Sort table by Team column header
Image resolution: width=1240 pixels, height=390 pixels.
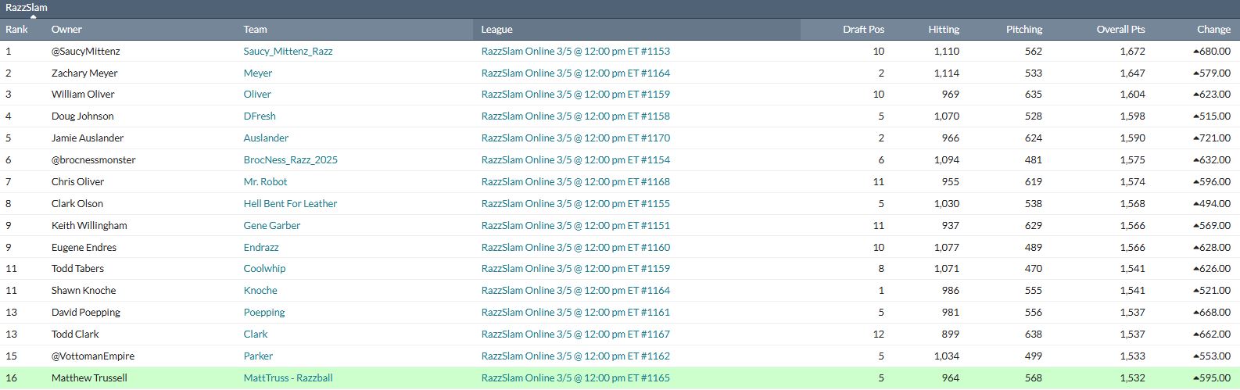255,29
